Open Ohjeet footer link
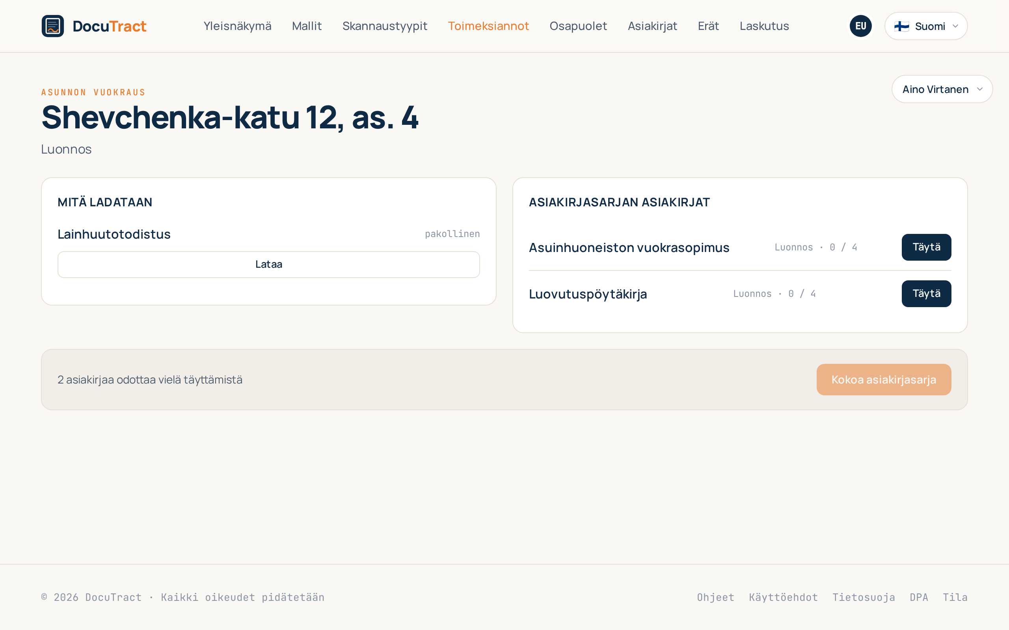The width and height of the screenshot is (1009, 630). 715,597
